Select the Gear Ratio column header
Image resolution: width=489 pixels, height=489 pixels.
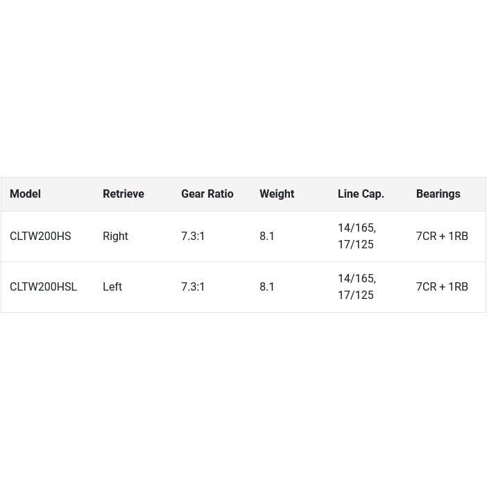point(207,194)
